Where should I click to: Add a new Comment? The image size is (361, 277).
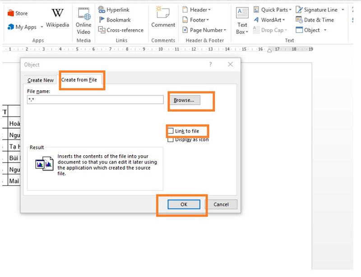pyautogui.click(x=163, y=17)
